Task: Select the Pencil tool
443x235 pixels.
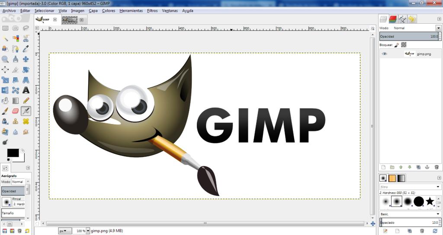Action: click(x=26, y=100)
